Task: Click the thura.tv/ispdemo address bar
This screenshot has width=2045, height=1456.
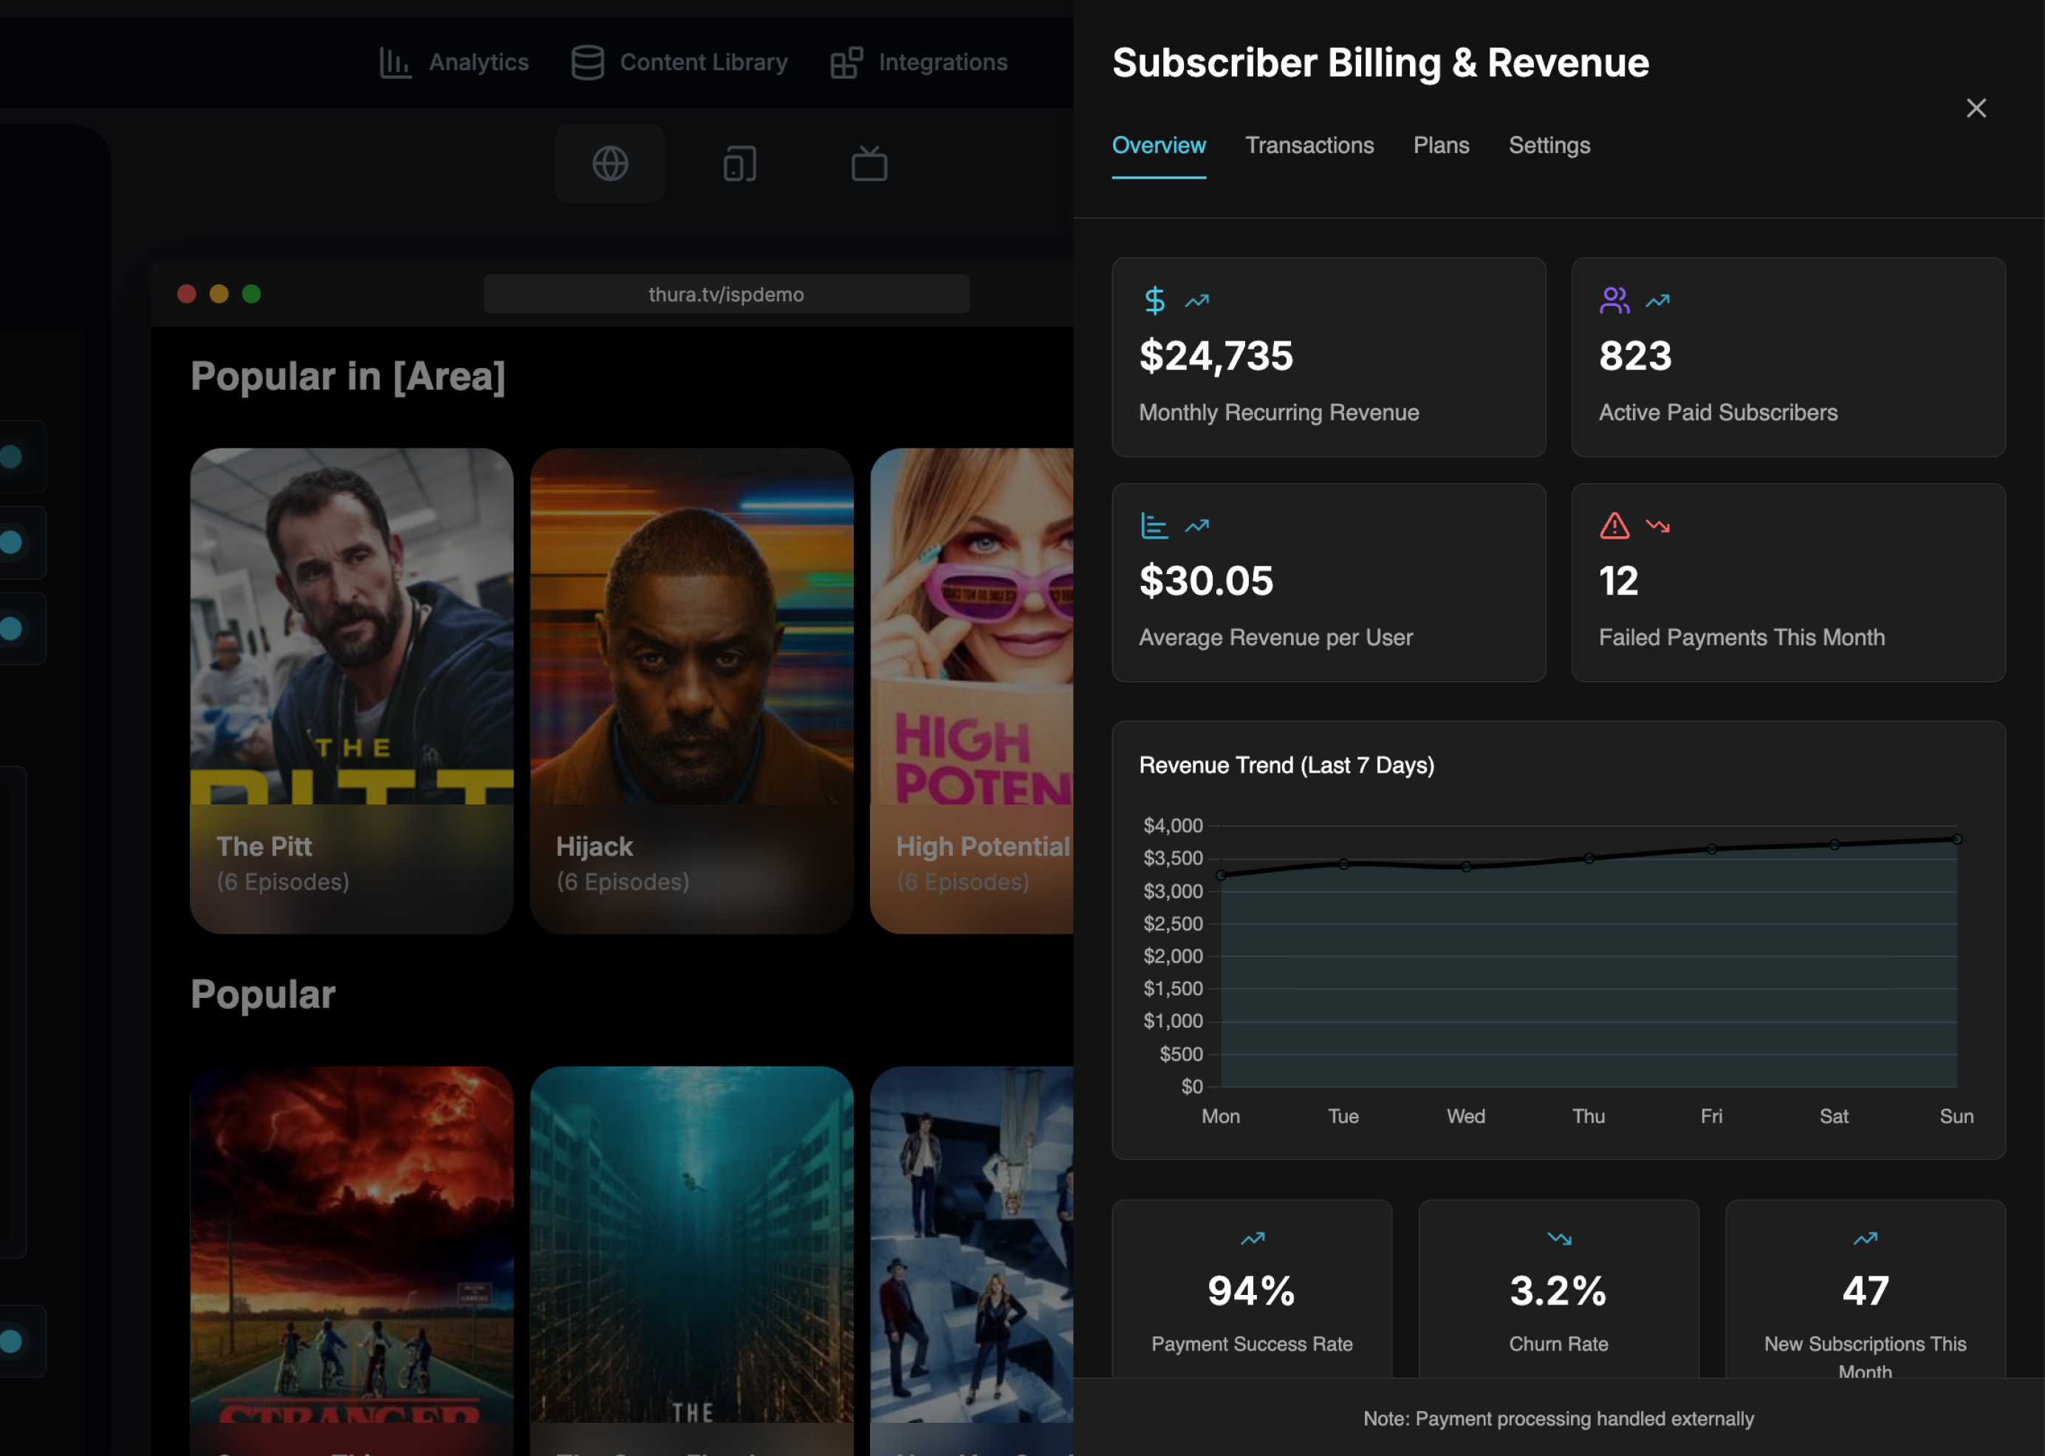Action: [x=726, y=294]
